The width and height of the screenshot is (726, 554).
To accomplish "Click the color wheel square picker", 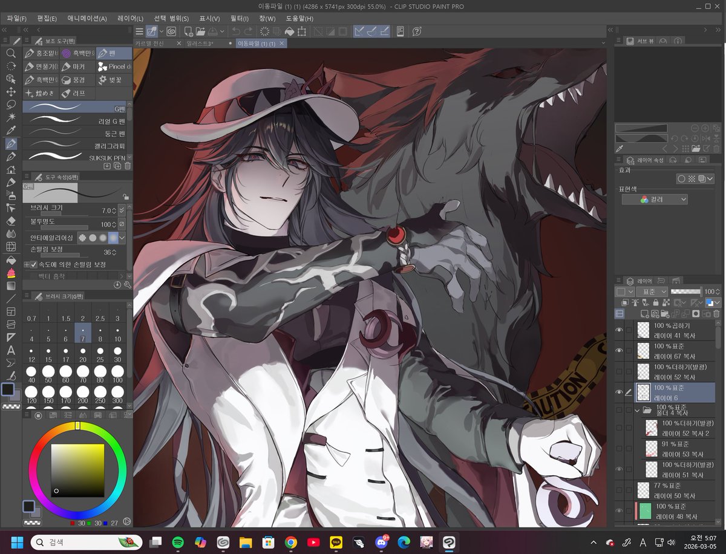I will (x=77, y=471).
